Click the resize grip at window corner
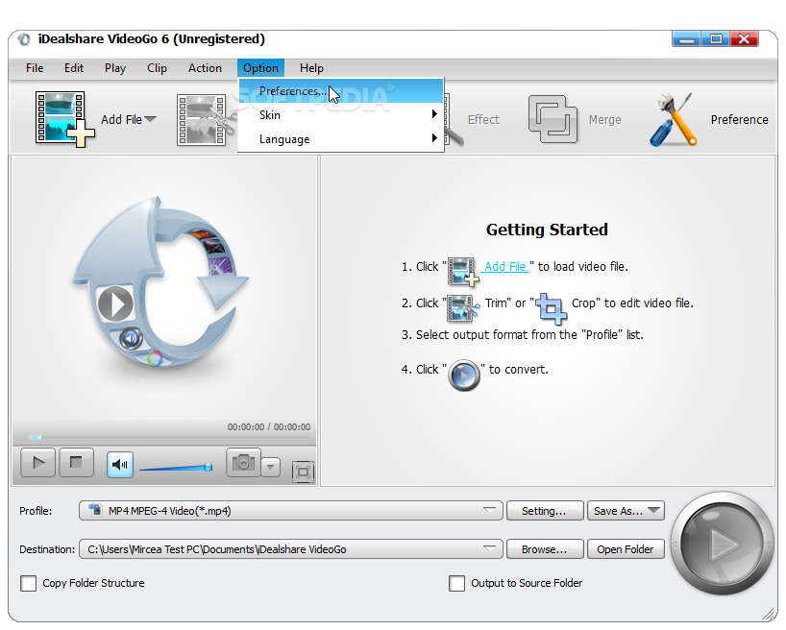The height and width of the screenshot is (630, 786). pos(769,615)
